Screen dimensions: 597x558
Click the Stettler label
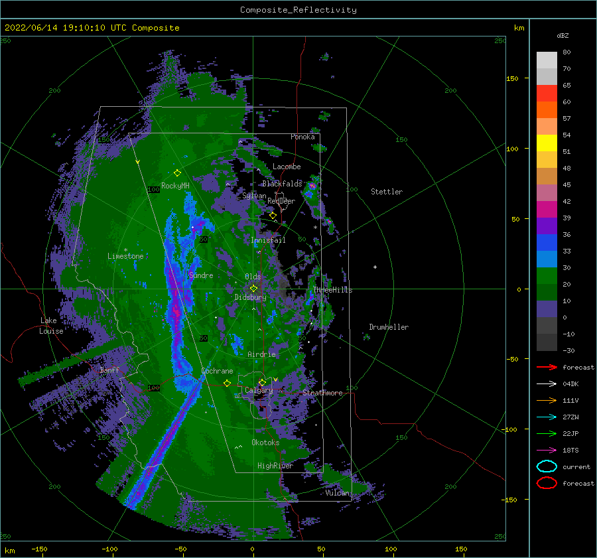387,192
